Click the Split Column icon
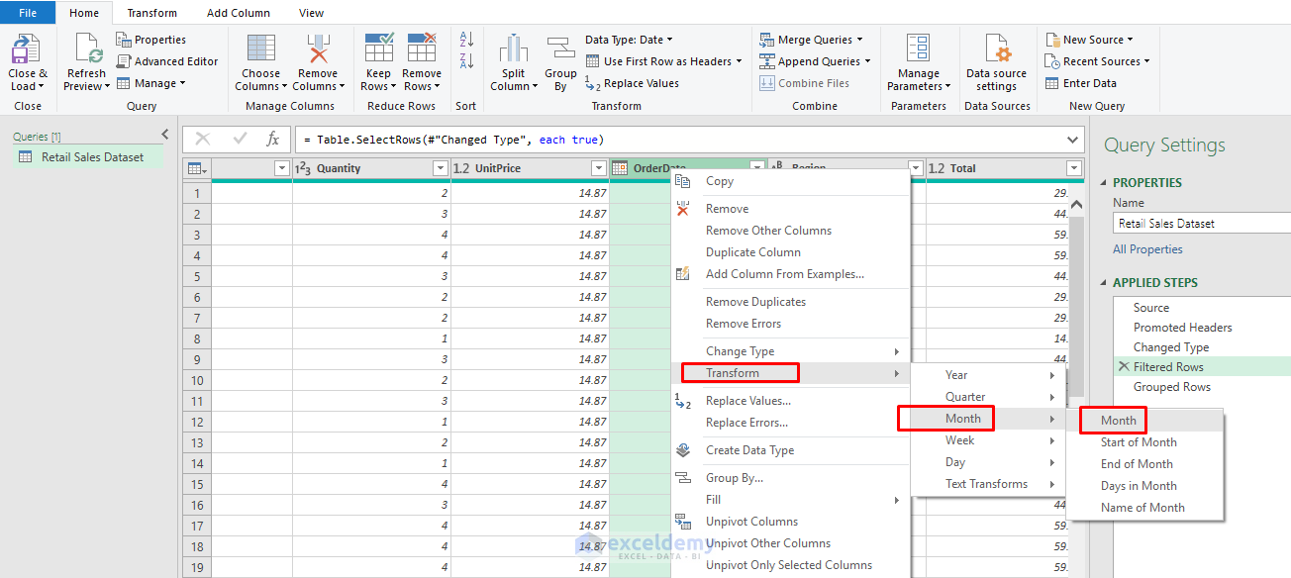Viewport: 1291px width, 578px height. 513,49
